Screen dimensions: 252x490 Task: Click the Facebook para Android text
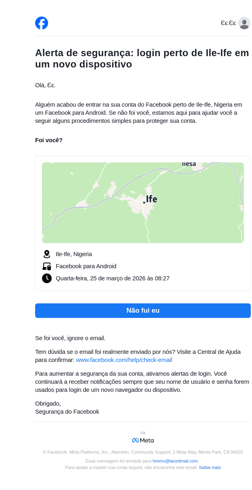86,266
